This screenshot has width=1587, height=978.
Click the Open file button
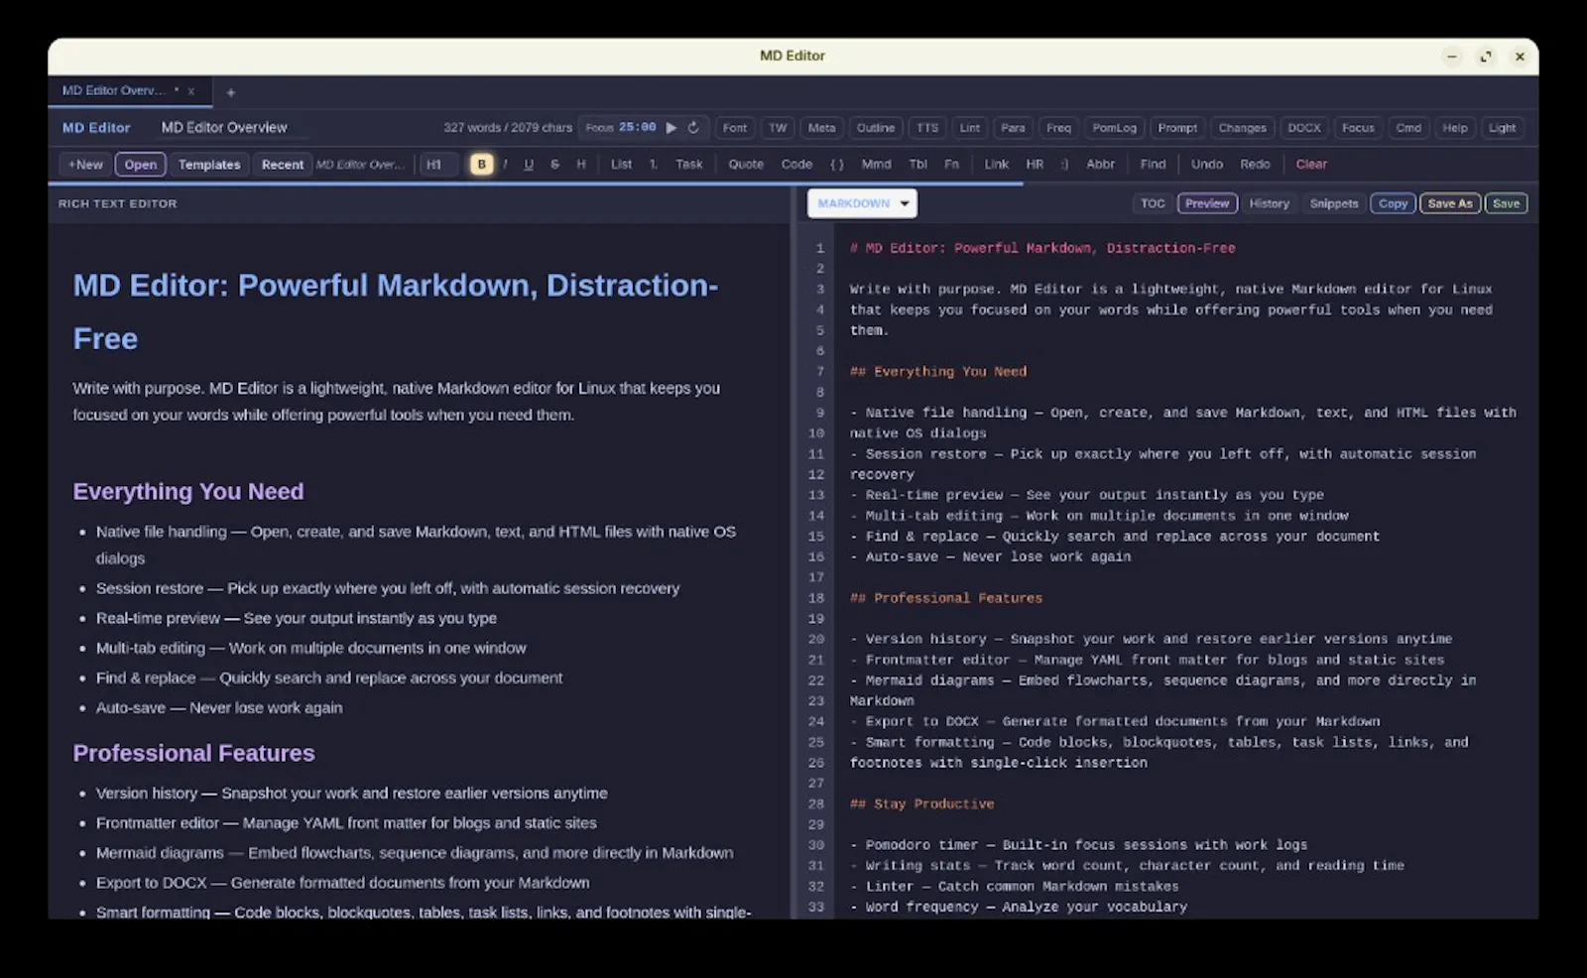tap(141, 165)
